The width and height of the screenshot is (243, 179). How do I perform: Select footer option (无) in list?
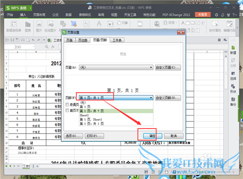[116, 103]
